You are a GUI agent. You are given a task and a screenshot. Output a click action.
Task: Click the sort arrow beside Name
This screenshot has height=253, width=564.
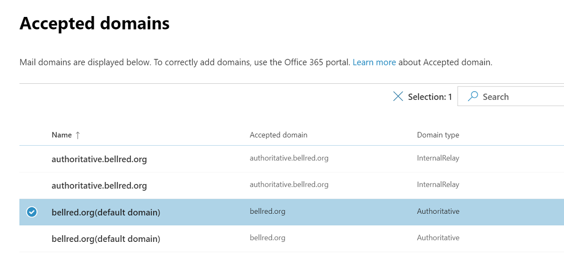[x=78, y=135]
